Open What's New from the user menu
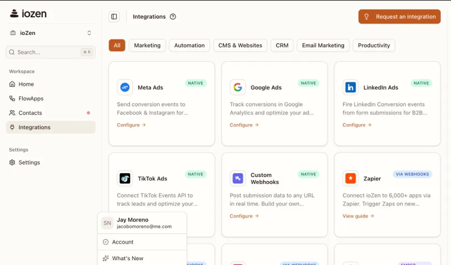 142,258
